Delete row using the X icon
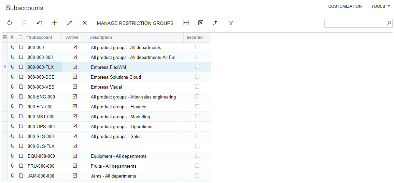Viewport: 394px width, 183px height. tap(85, 23)
